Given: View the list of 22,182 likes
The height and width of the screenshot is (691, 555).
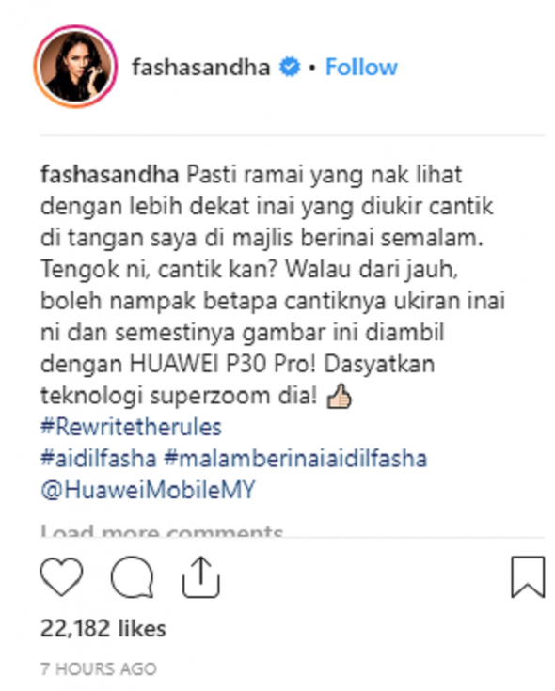Looking at the screenshot, I should [103, 628].
